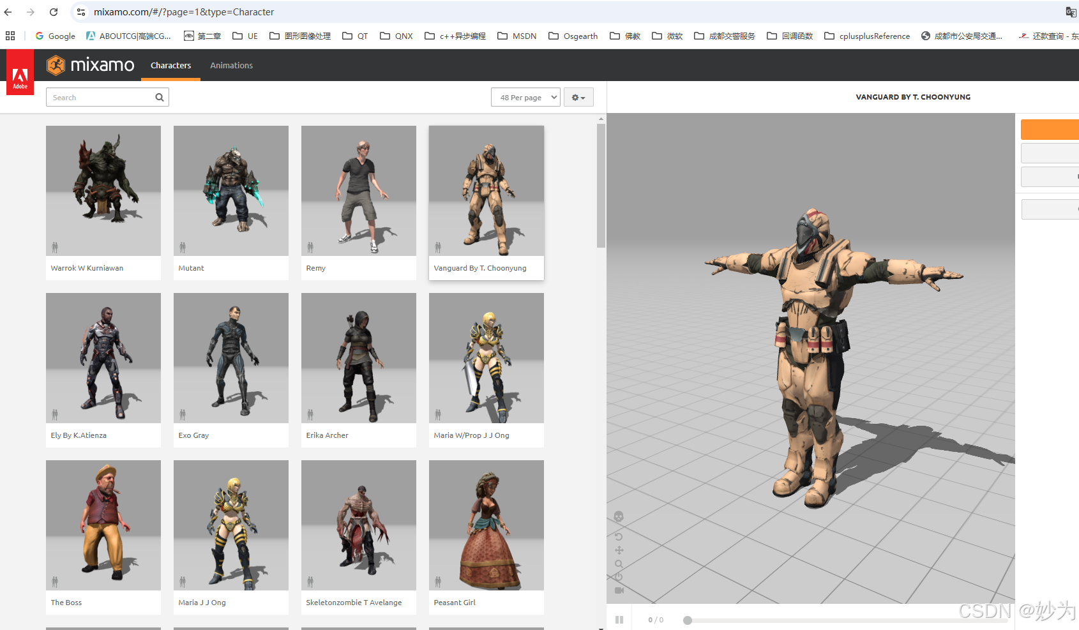Image resolution: width=1079 pixels, height=630 pixels.
Task: Click the search magnifier icon in search box
Action: pyautogui.click(x=160, y=98)
